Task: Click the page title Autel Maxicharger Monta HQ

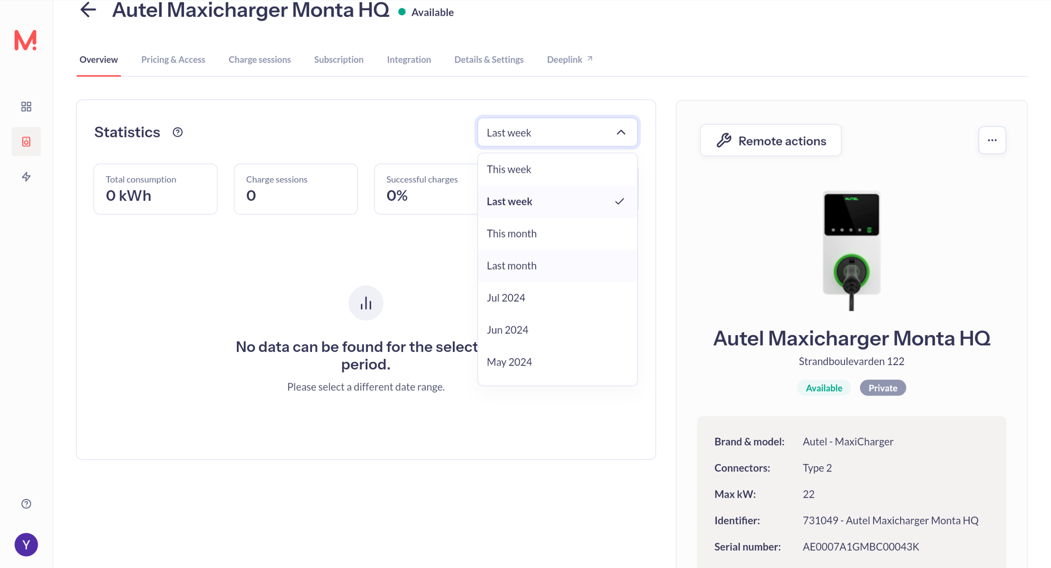Action: click(250, 10)
